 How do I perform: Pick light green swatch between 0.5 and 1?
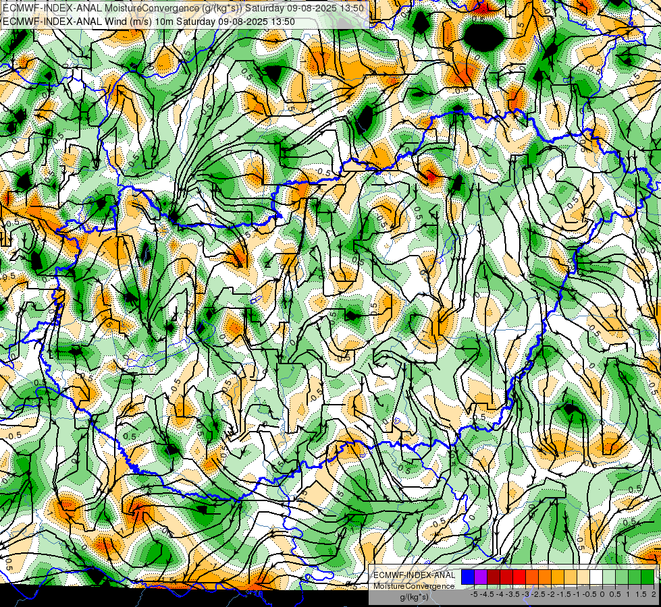622,577
